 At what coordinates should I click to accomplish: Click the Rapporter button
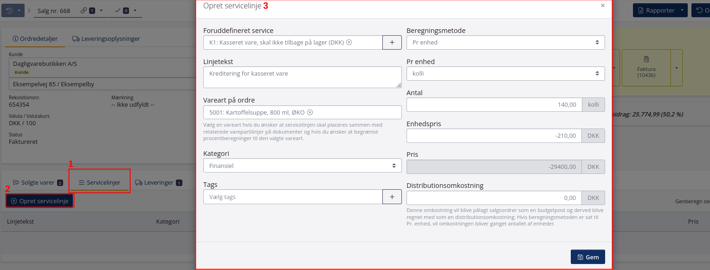[x=656, y=10]
